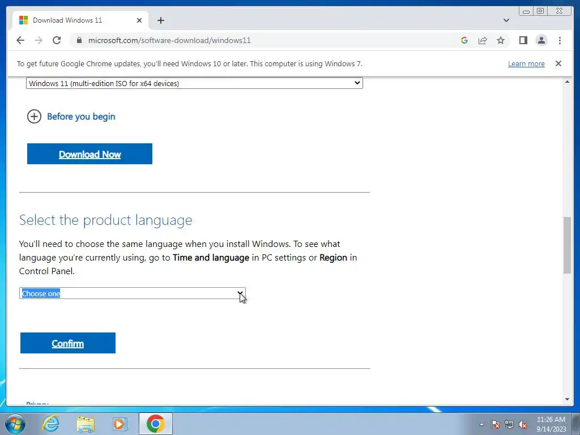Dismiss the Chrome update notification bar
The height and width of the screenshot is (435, 580).
[558, 63]
